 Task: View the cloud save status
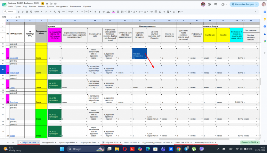55,3
